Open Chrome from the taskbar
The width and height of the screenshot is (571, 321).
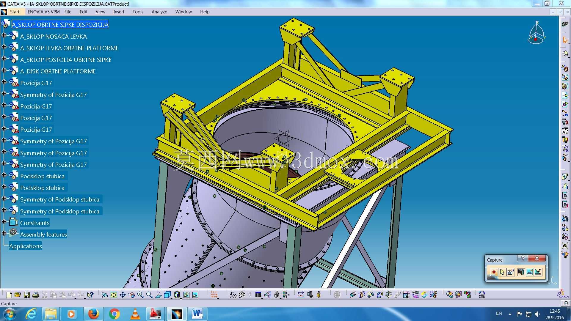(x=114, y=314)
